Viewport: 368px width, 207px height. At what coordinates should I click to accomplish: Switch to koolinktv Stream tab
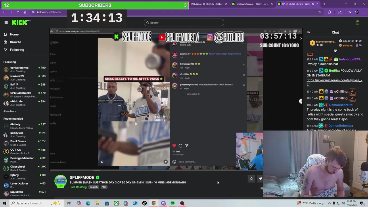point(252,4)
